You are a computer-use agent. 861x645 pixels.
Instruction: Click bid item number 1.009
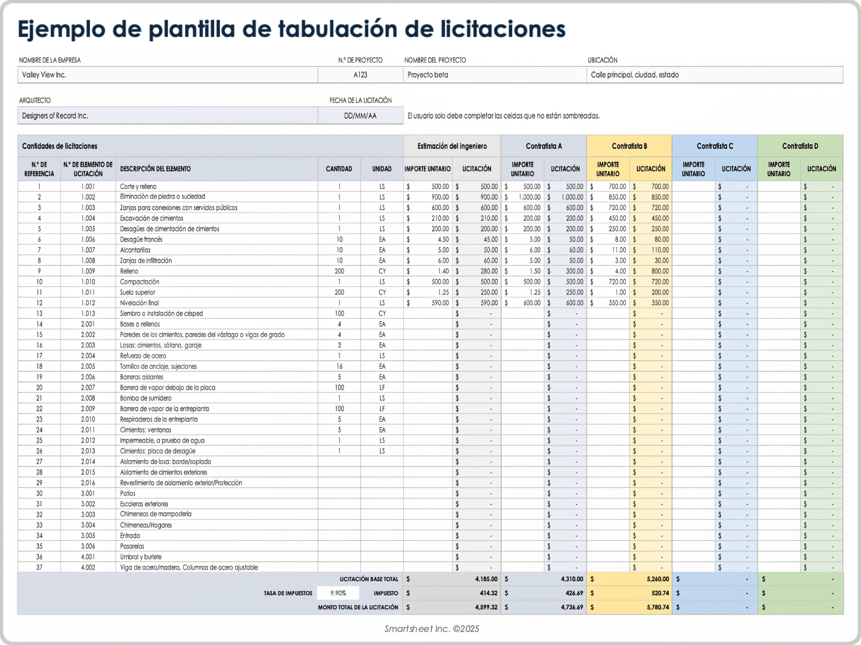click(x=88, y=271)
